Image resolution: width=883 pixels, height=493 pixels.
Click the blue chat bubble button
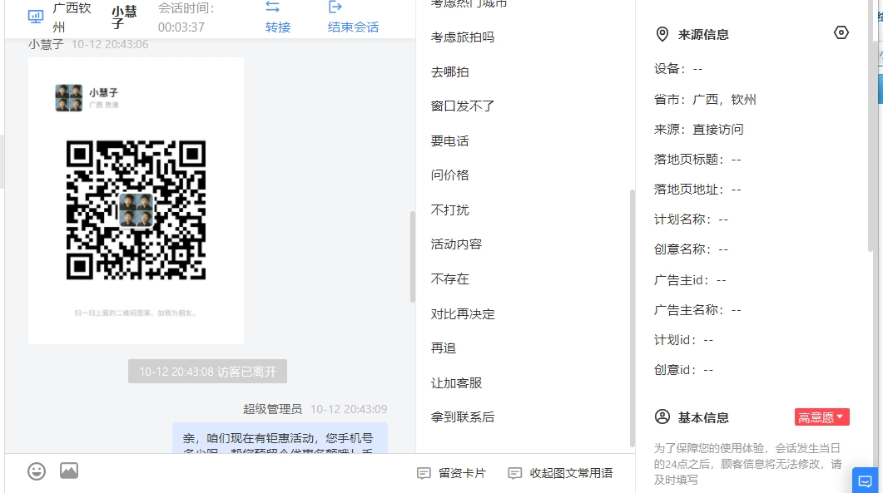[x=865, y=481]
